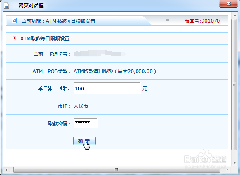
Task: Click the 人民币 currency value
Action: coord(81,106)
